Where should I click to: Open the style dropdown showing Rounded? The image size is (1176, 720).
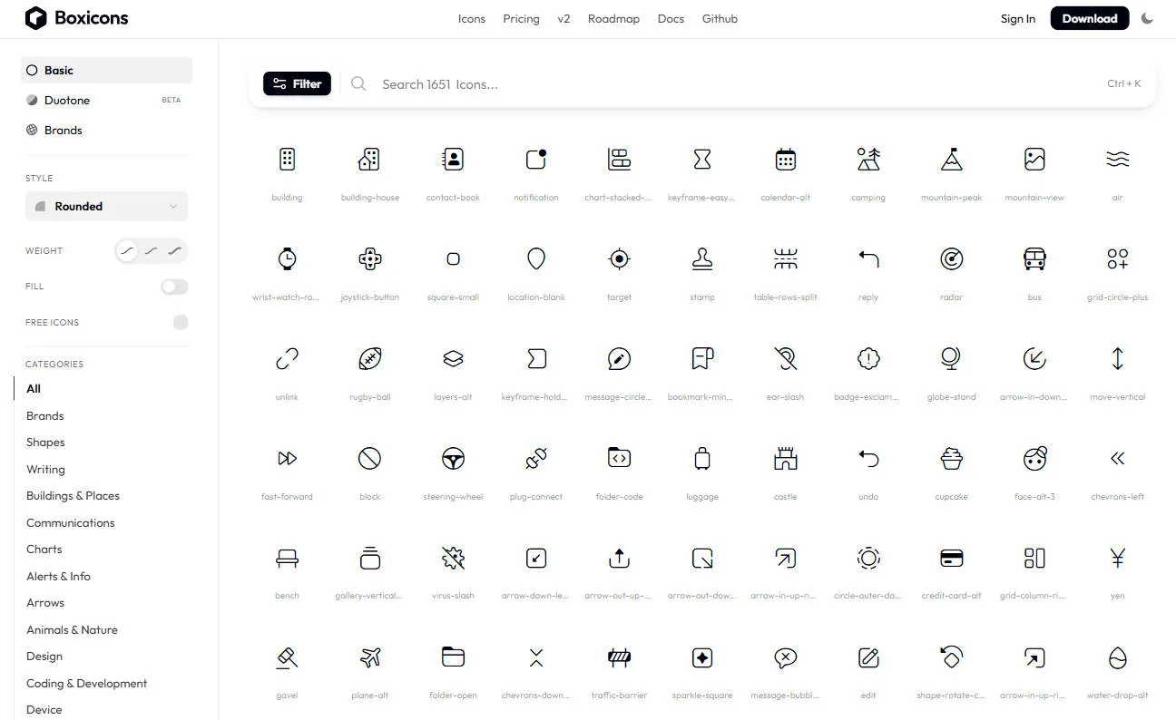point(106,206)
